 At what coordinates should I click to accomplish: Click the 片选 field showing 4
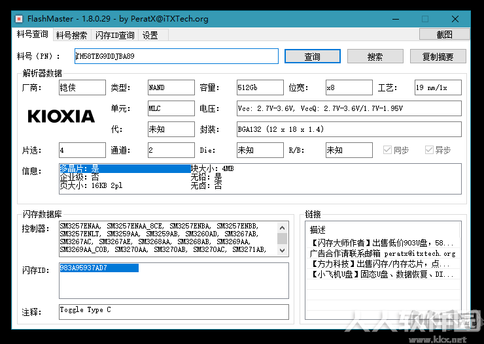tap(82, 150)
